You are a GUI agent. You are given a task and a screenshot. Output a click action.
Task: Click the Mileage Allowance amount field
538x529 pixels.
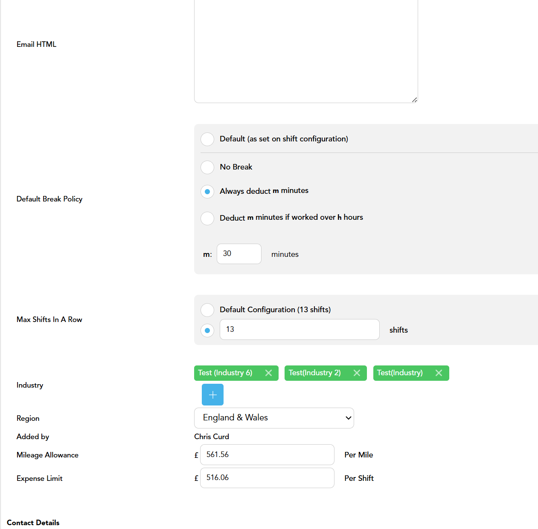[x=267, y=455]
